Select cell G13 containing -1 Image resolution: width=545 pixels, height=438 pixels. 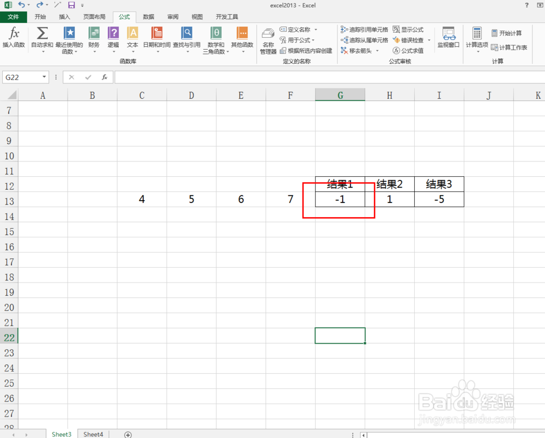(340, 199)
